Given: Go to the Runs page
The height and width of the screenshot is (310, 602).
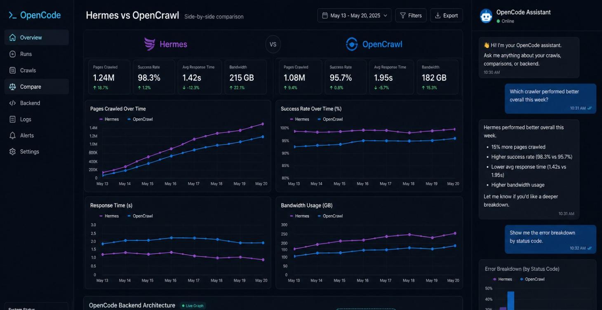Looking at the screenshot, I should [x=37, y=54].
